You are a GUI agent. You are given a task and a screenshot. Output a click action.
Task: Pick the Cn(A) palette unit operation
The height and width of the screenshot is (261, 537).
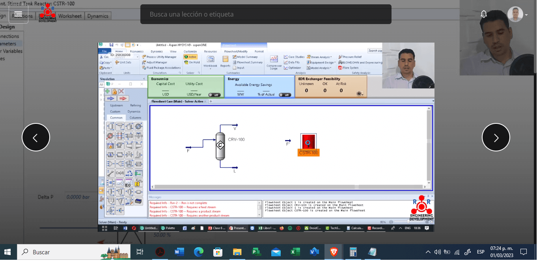tap(119, 173)
